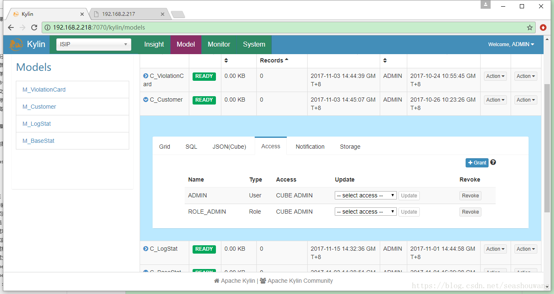
Task: Collapse the C_Customer cube details
Action: coord(145,100)
